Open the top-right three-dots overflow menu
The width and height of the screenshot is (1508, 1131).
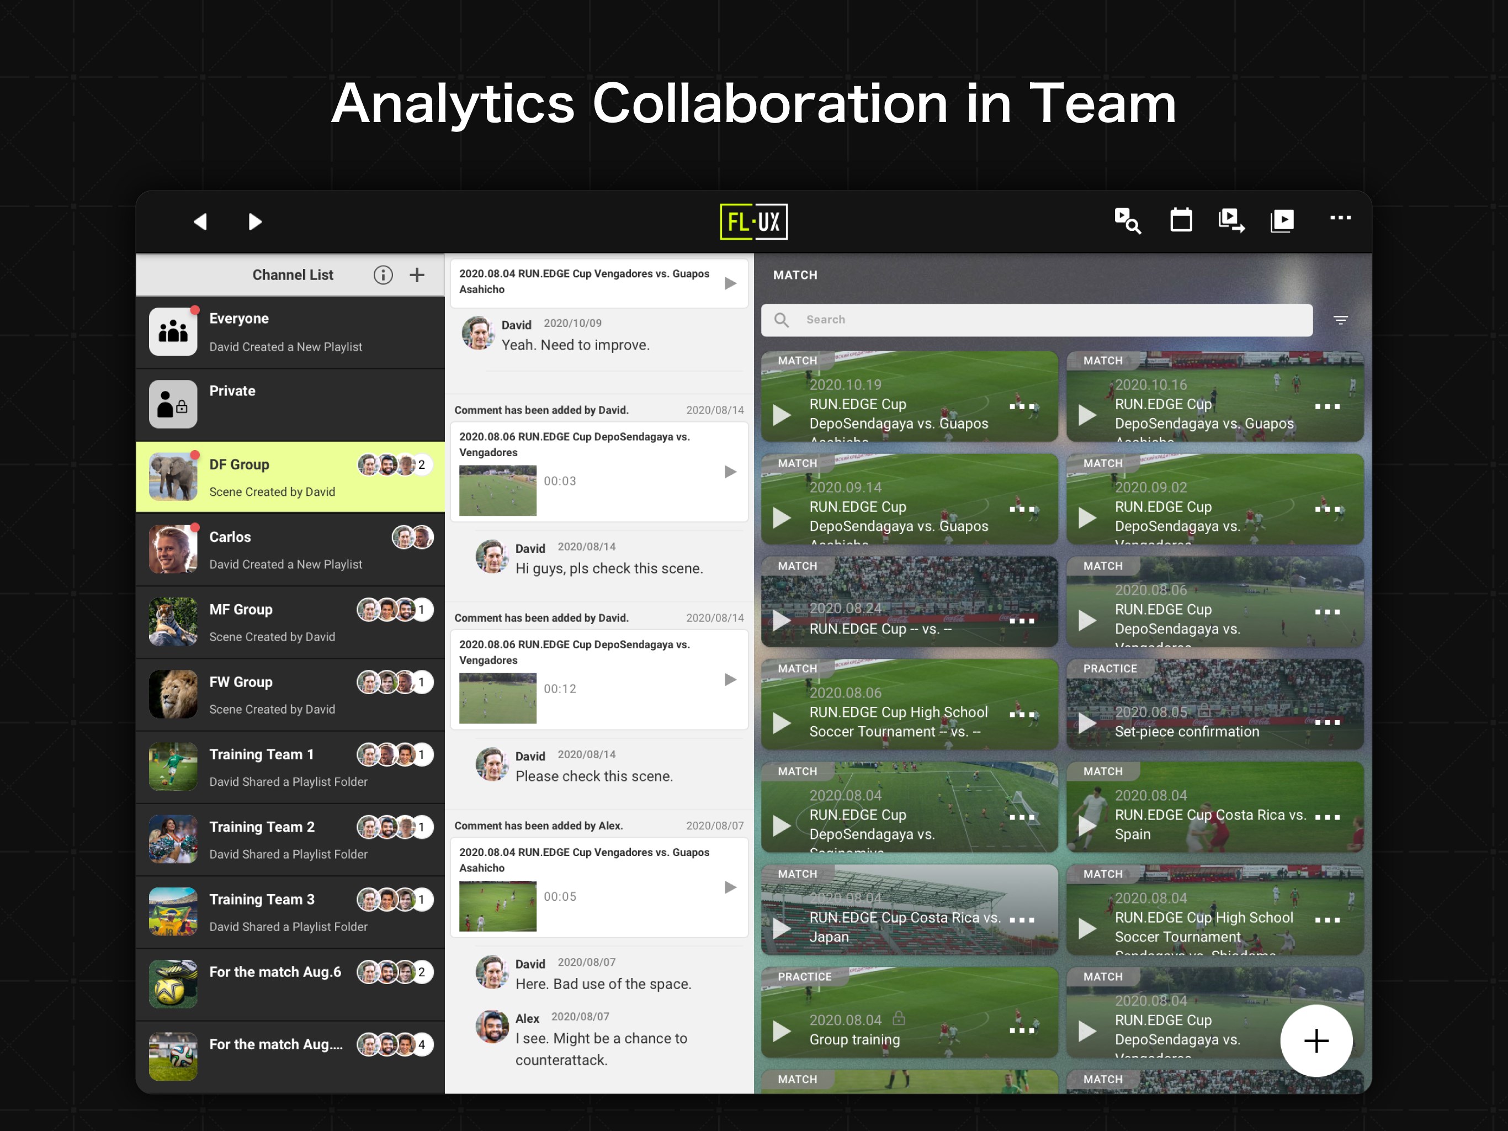pyautogui.click(x=1340, y=218)
